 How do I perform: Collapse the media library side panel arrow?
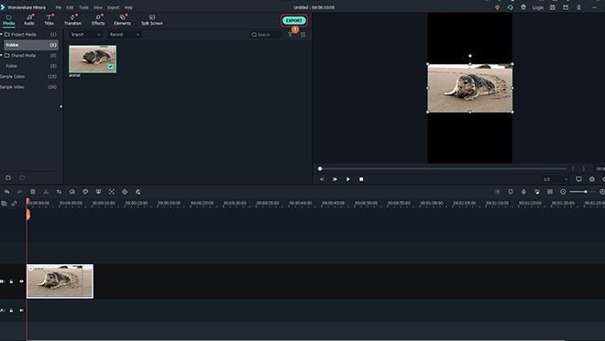(x=60, y=106)
